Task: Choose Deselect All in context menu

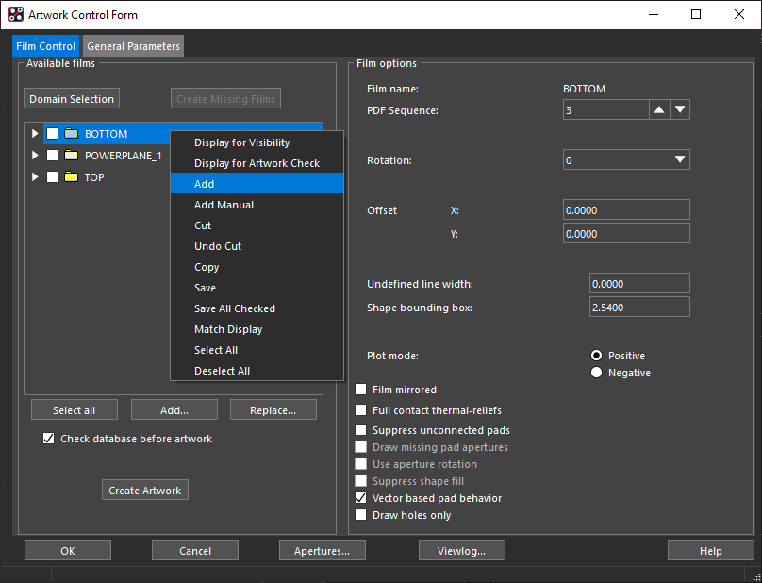Action: tap(257, 371)
